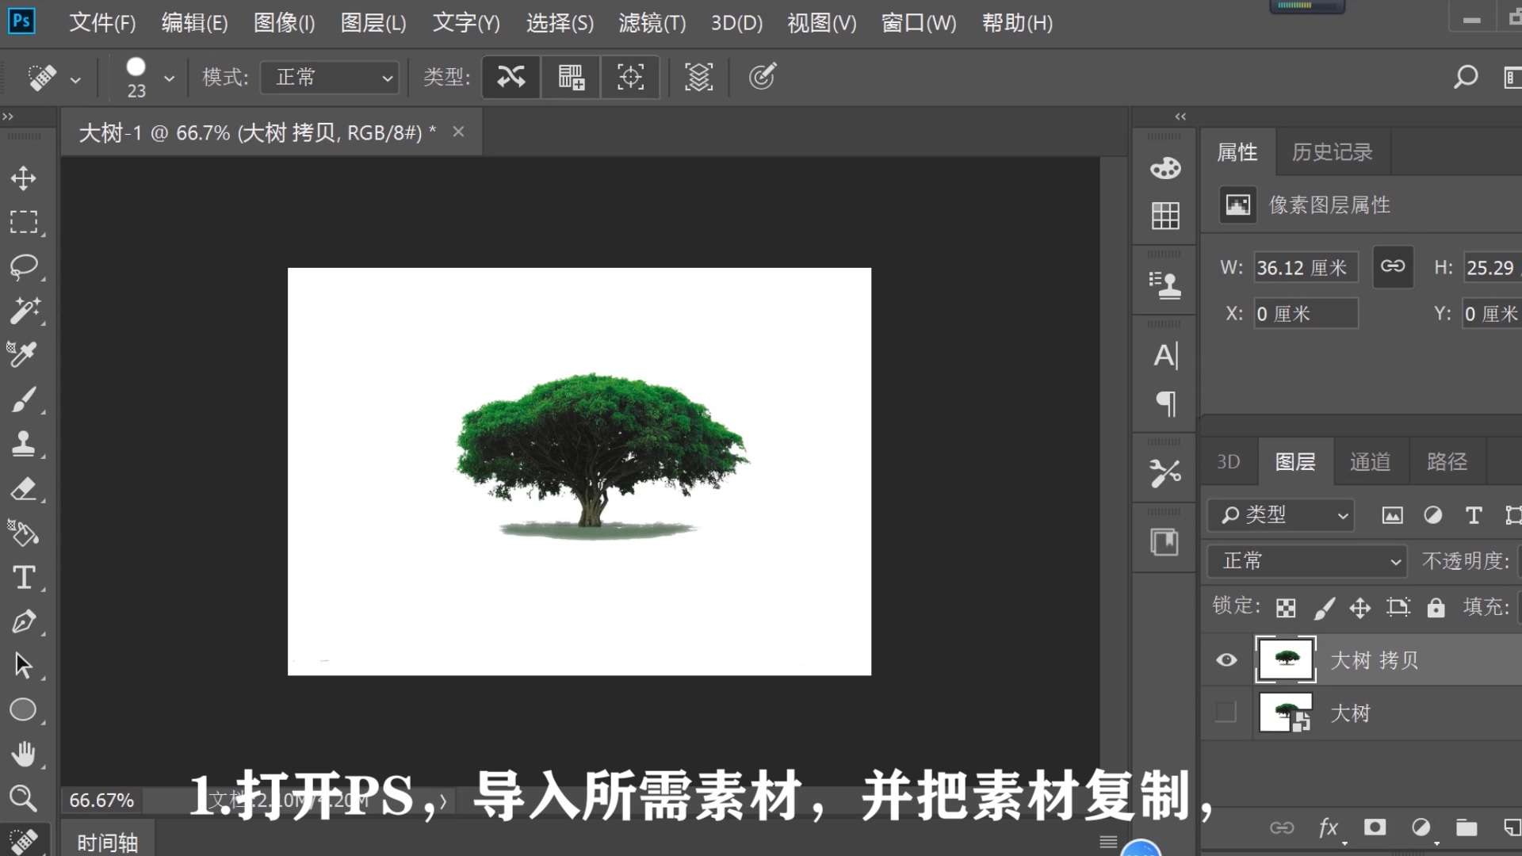This screenshot has width=1522, height=856.
Task: Open the 窗口(W) menu
Action: coord(918,23)
